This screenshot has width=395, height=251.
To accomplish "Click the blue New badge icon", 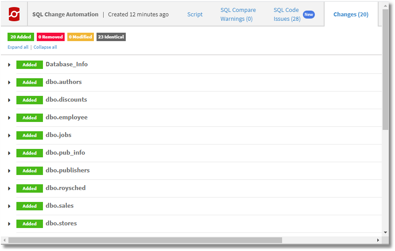I will [x=309, y=15].
